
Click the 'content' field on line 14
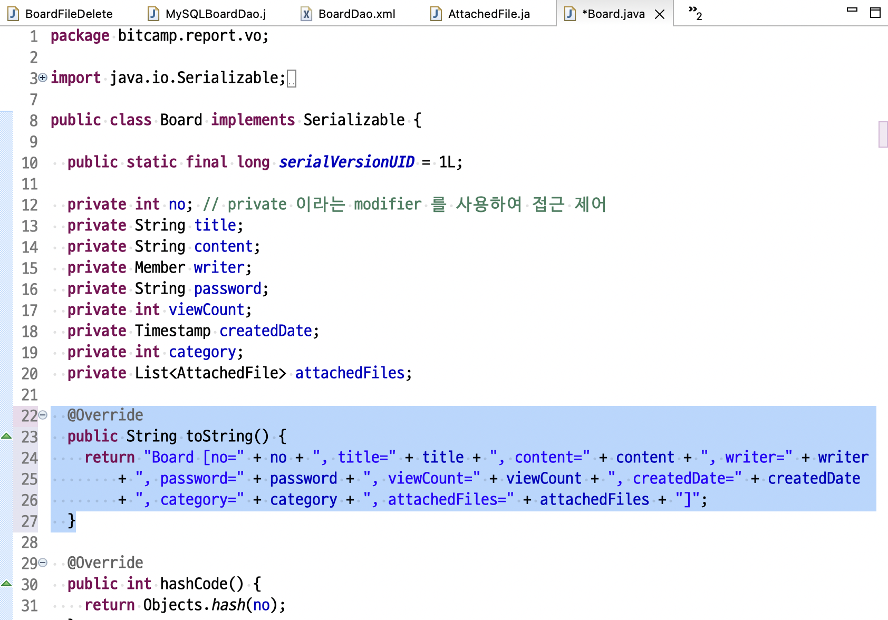223,246
